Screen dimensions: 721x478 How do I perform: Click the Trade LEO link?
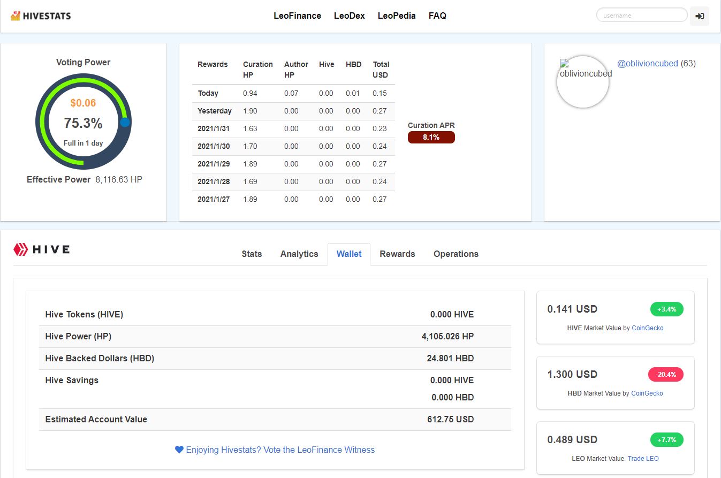(x=643, y=458)
